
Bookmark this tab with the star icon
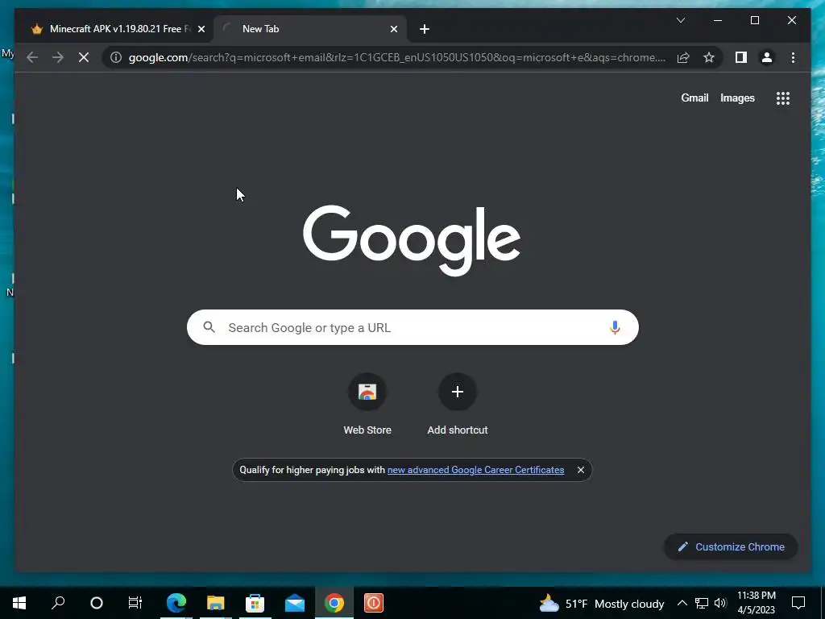click(709, 57)
